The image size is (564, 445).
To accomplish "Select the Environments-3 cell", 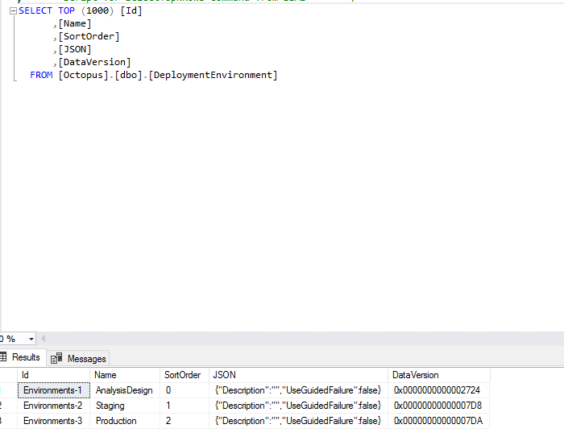I will (x=54, y=421).
